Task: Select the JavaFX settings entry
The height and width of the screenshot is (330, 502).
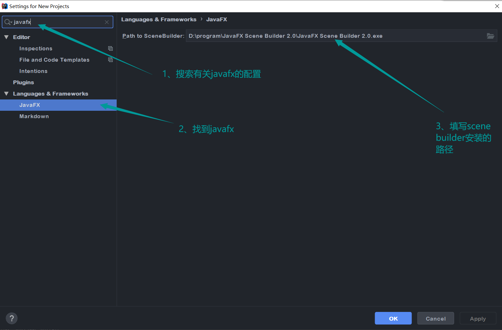Action: click(x=58, y=105)
